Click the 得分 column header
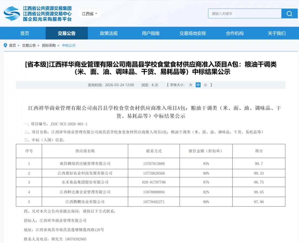This screenshot has height=243, width=299. click(x=259, y=151)
